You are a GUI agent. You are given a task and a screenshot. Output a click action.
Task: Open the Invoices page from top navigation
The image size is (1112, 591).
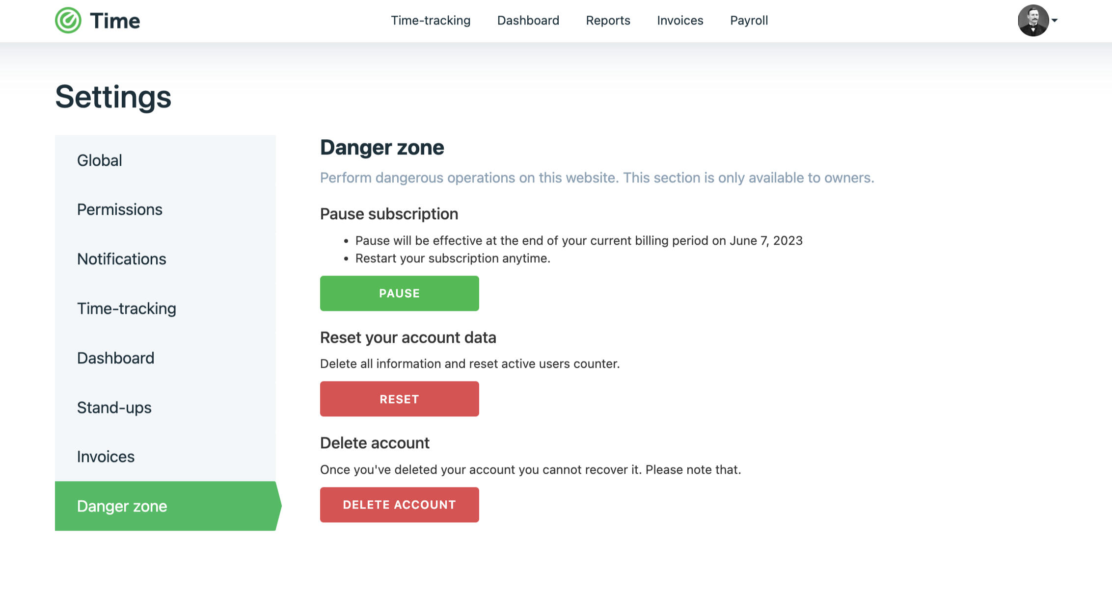[x=680, y=21]
